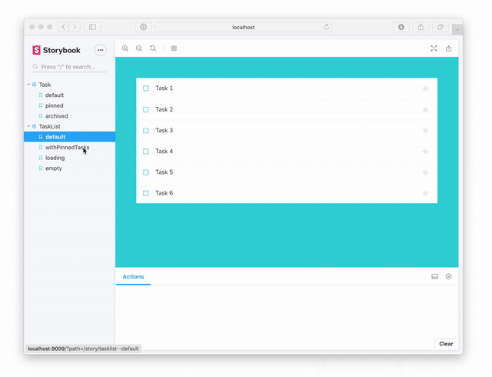Click the Task 6 title text
This screenshot has height=377, width=492.
(164, 193)
